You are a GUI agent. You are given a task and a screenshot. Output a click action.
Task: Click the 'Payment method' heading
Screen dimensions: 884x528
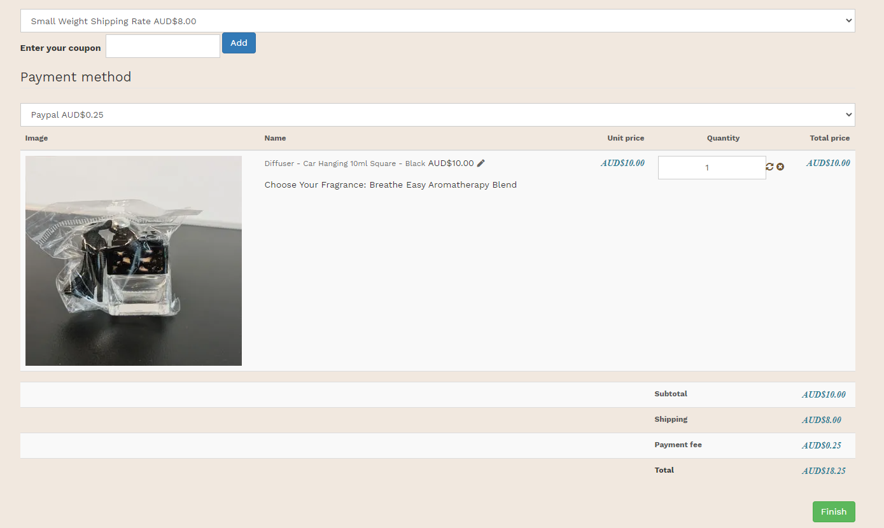click(76, 77)
